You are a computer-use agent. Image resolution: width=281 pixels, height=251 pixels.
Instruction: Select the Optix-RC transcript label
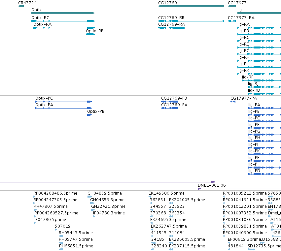coord(40,18)
